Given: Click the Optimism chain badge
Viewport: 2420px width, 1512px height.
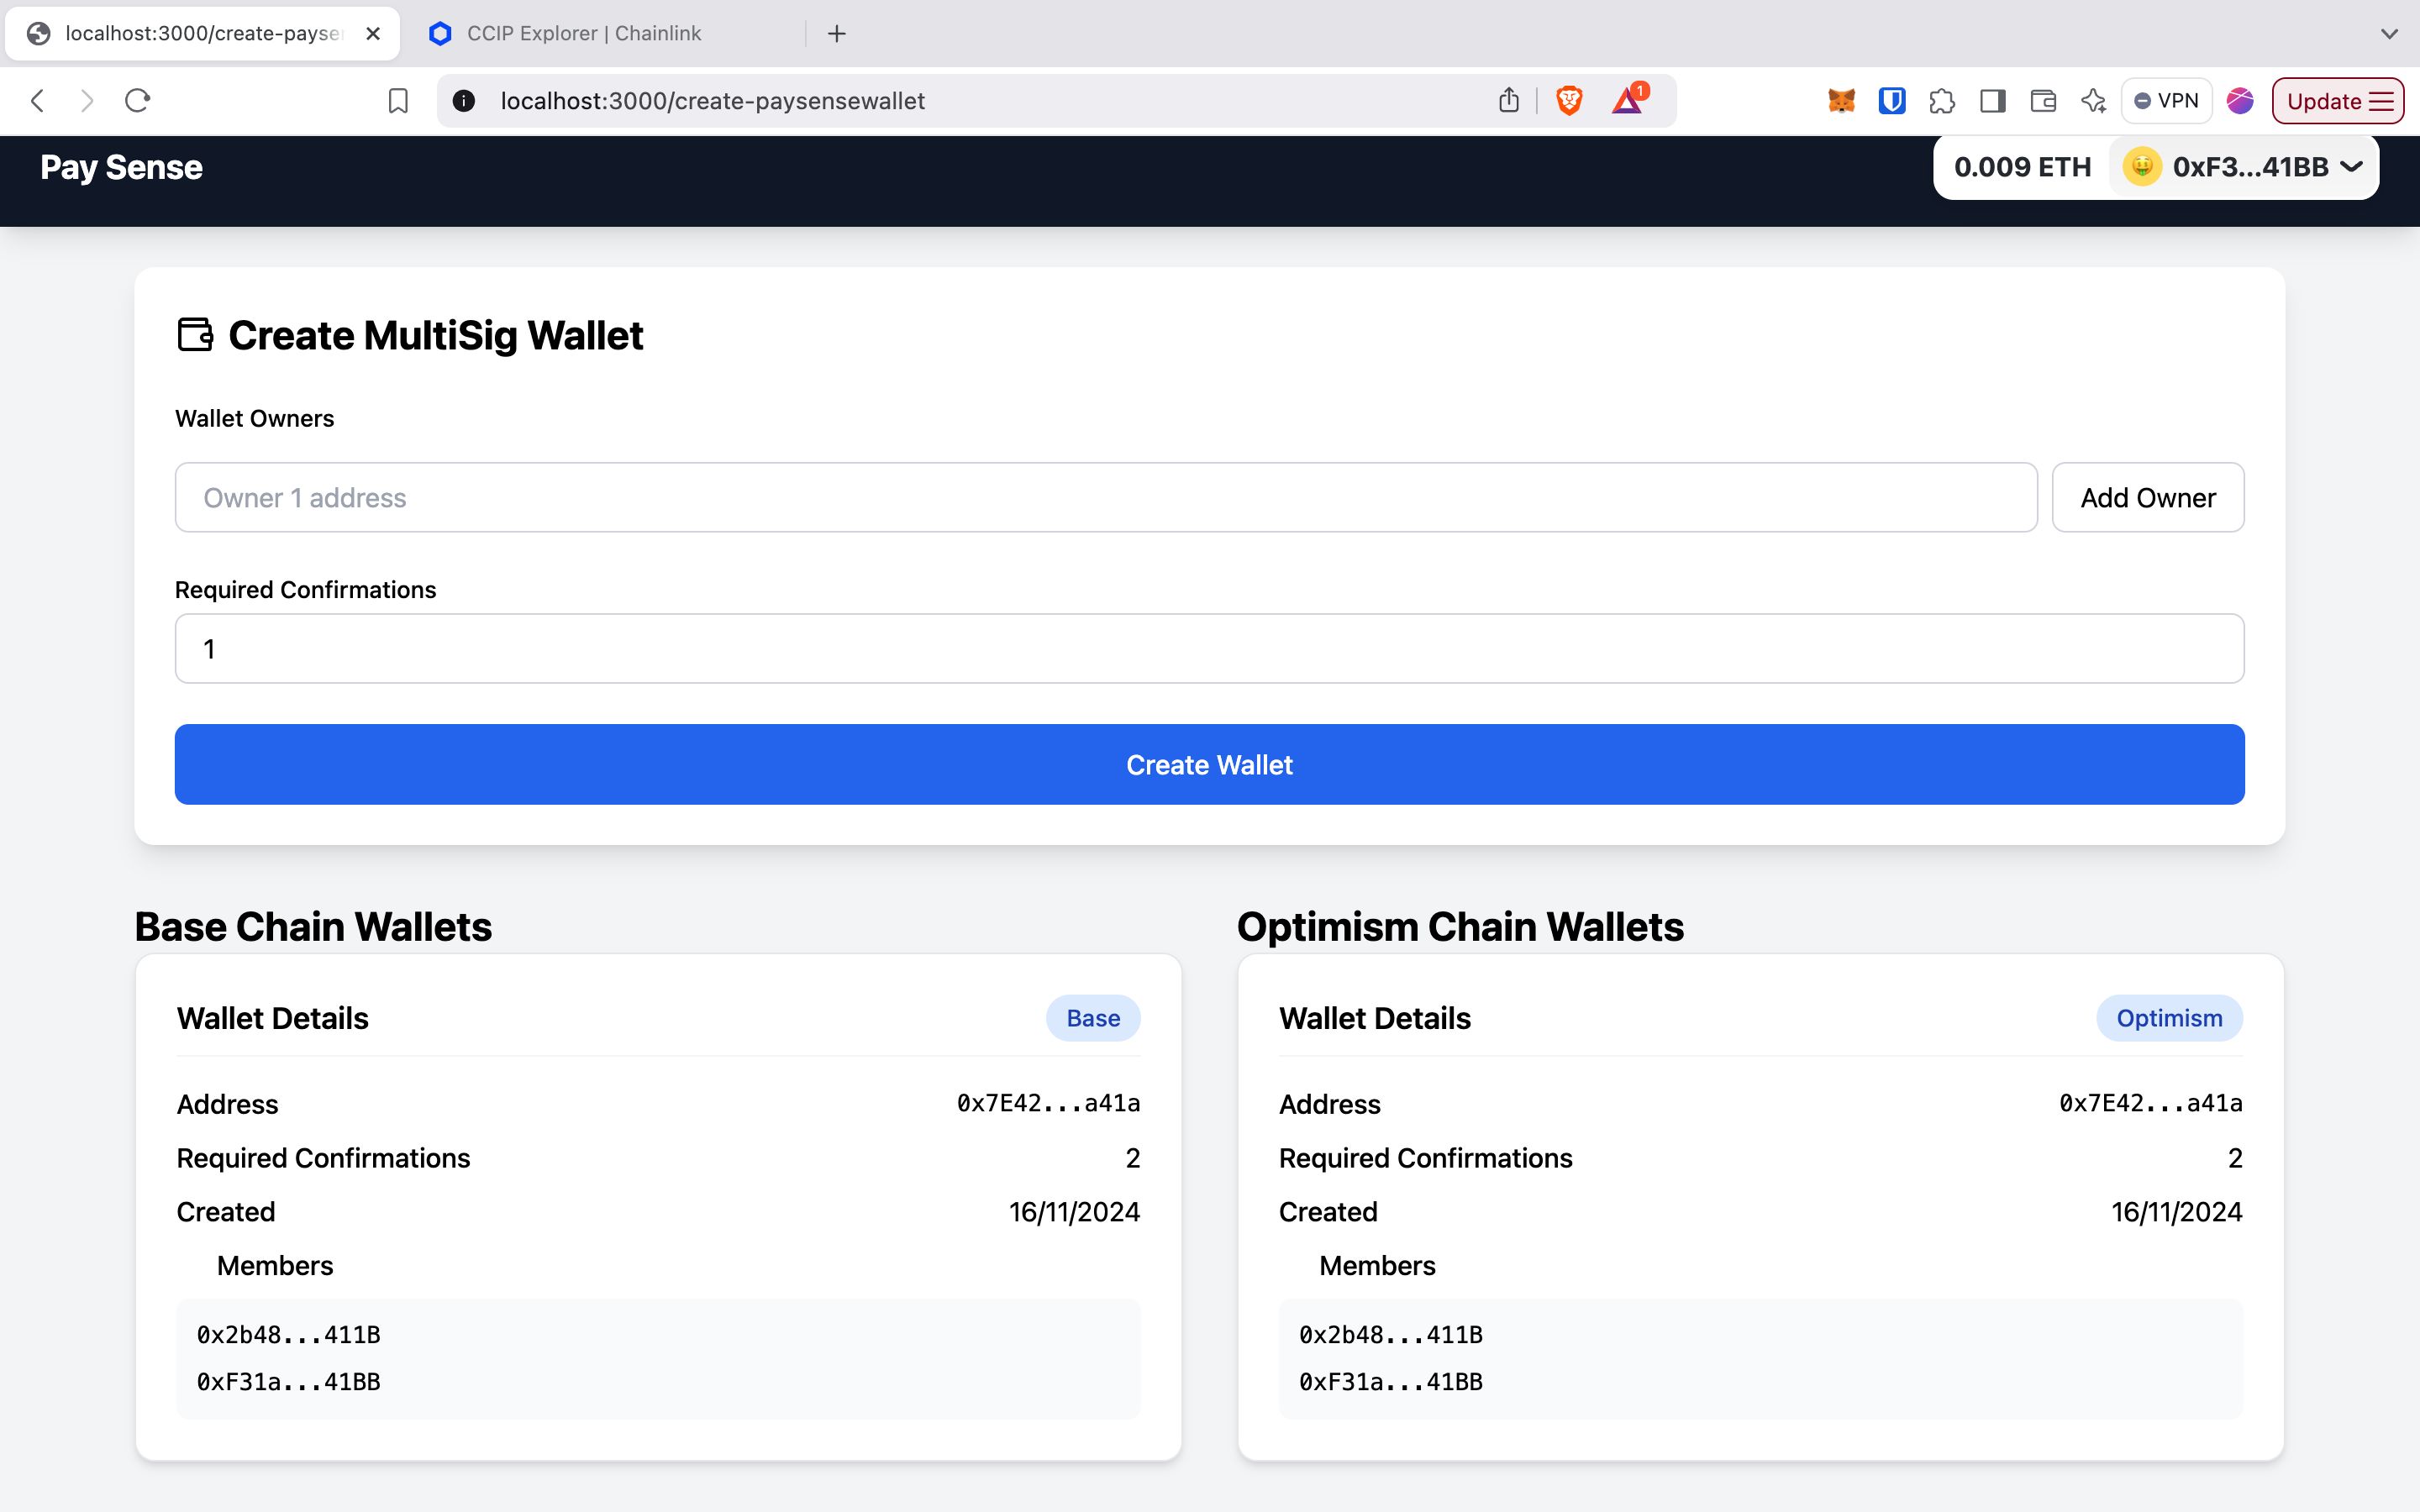Looking at the screenshot, I should tap(2169, 1018).
